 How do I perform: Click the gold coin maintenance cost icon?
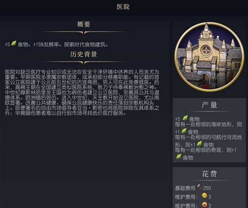pos(205,196)
